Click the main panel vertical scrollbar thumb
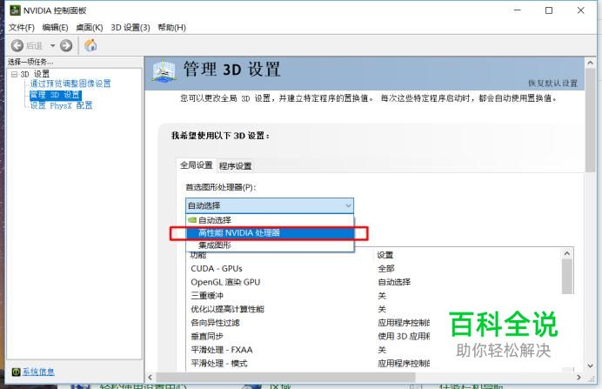The image size is (602, 389). (591, 120)
